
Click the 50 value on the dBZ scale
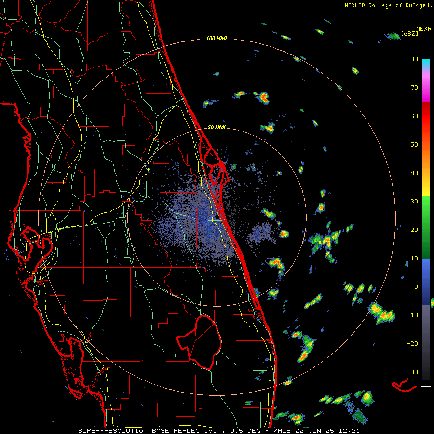click(x=414, y=145)
